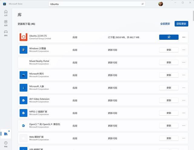Select the Microsoft 人脉 list row
Image resolution: width=194 pixels, height=150 pixels.
[91, 88]
